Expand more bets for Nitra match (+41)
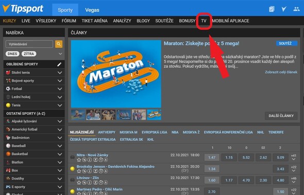This screenshot has height=195, width=304. click(294, 157)
